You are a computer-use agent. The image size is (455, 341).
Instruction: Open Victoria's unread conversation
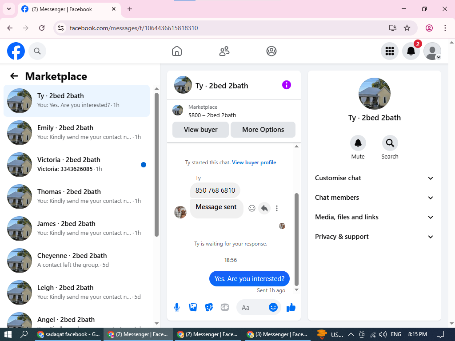pos(76,165)
